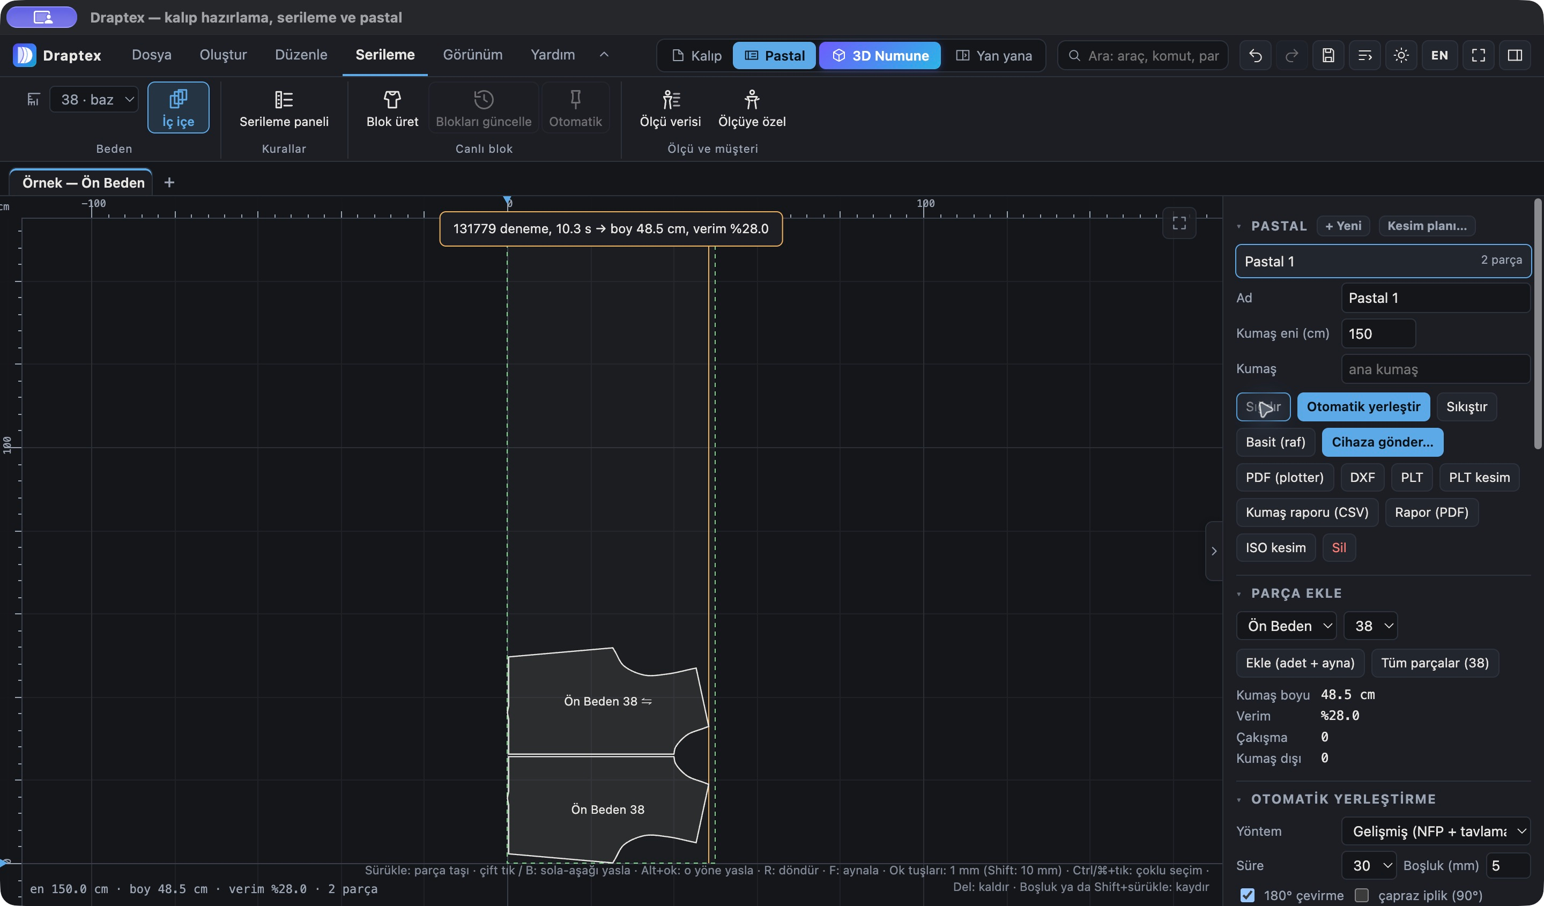Viewport: 1544px width, 906px height.
Task: Redo the last action
Action: pyautogui.click(x=1291, y=55)
